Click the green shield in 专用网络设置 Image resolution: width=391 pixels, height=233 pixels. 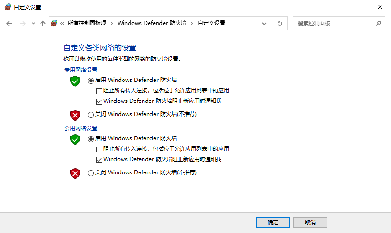[x=75, y=81]
